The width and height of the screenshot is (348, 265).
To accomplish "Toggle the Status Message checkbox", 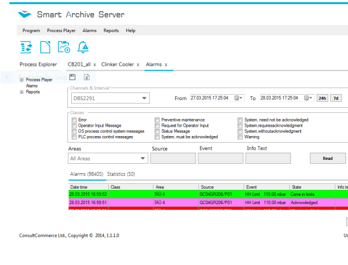I will 157,131.
